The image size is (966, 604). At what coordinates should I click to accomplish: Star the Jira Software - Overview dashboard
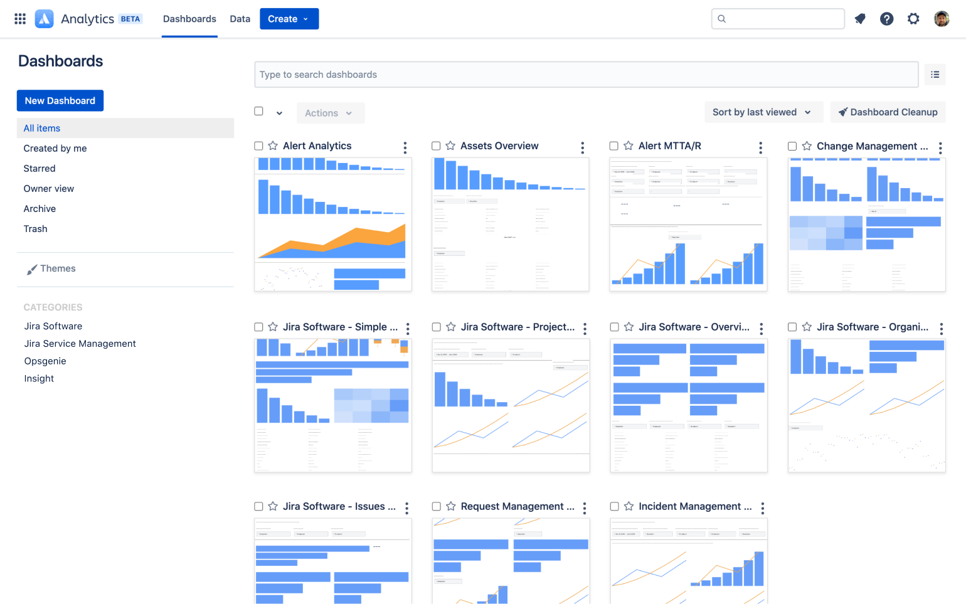pos(629,327)
